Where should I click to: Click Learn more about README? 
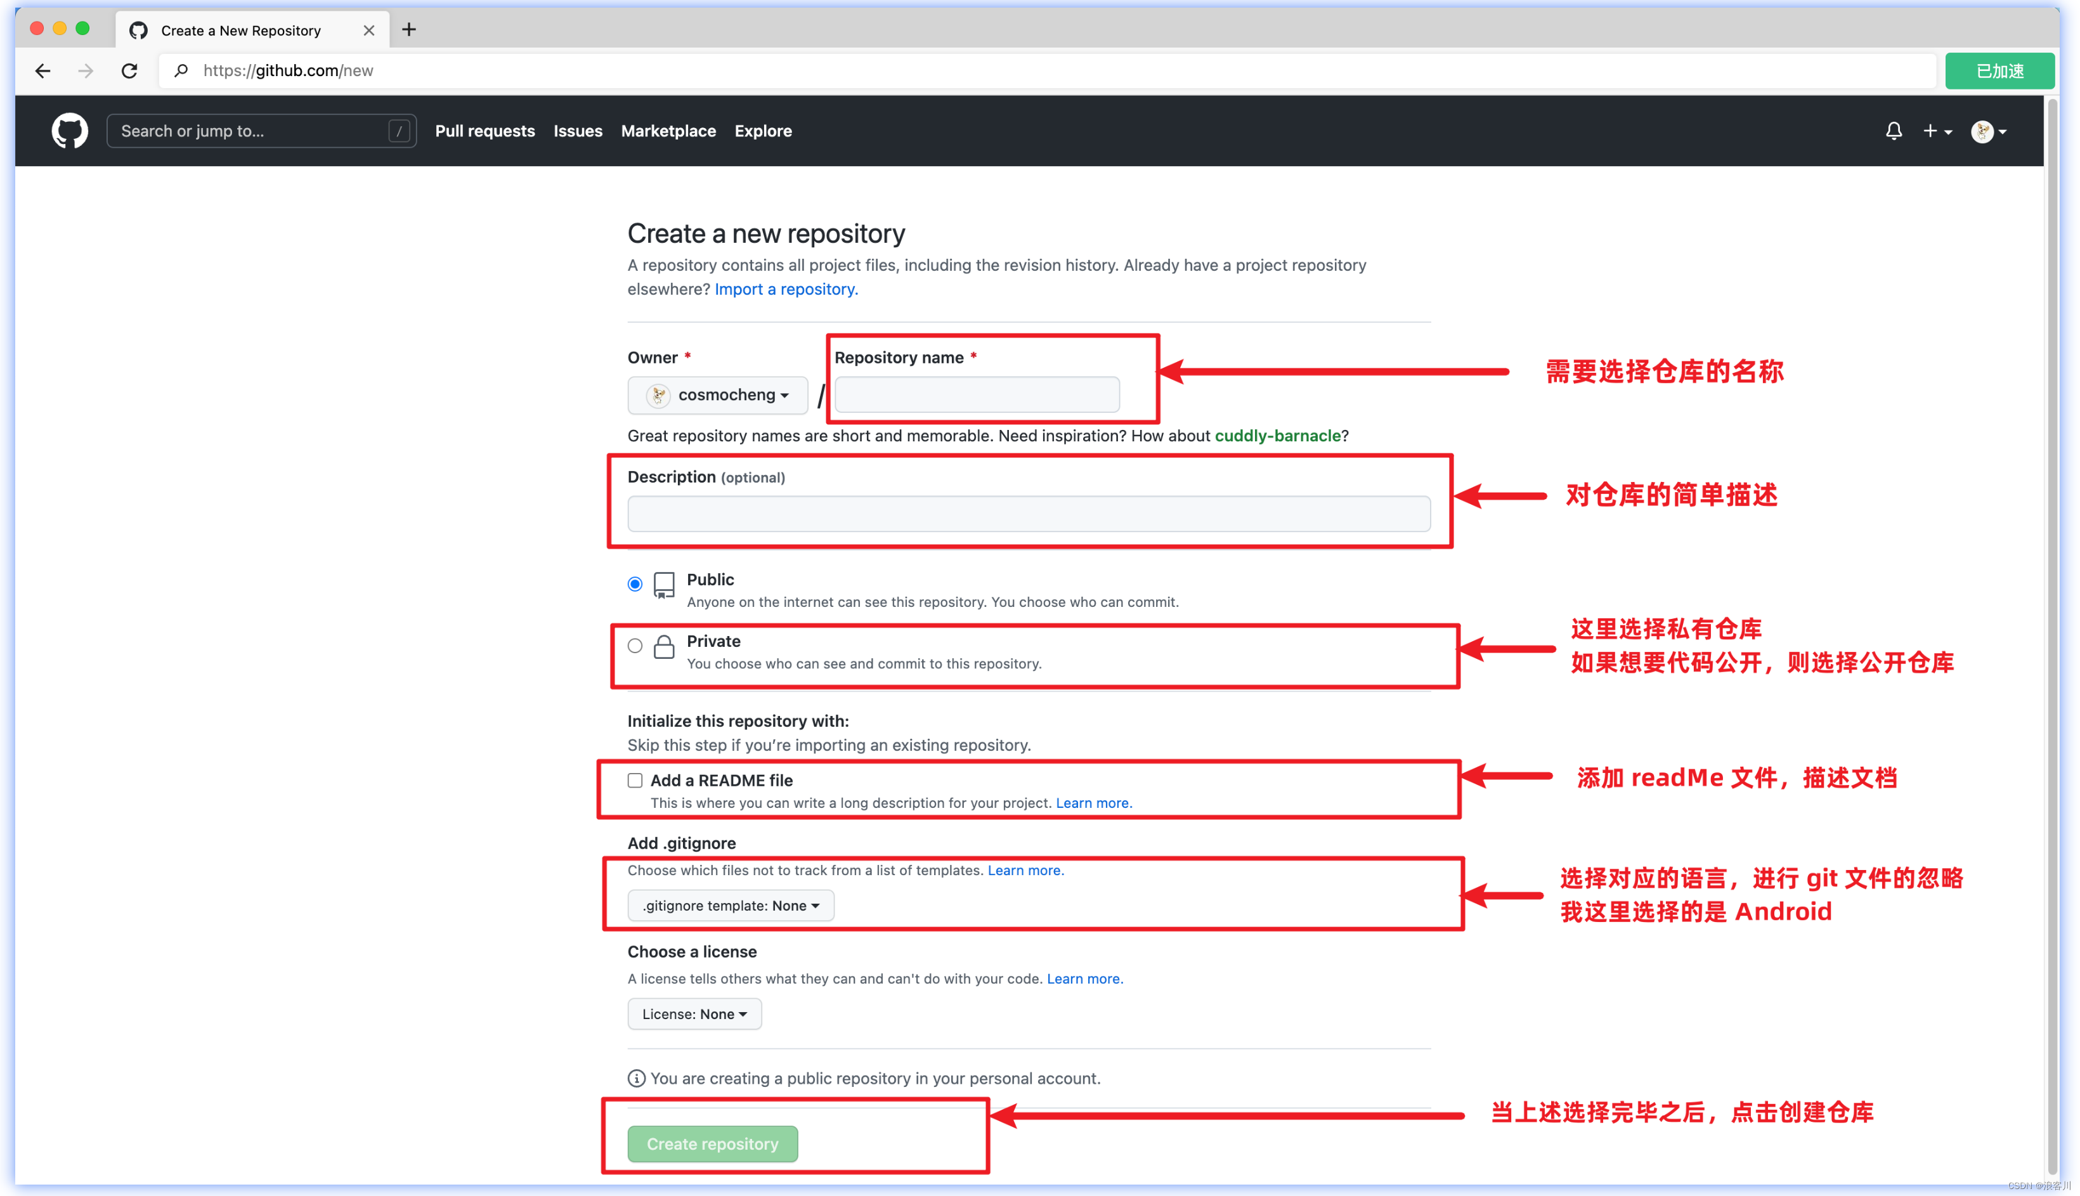click(1093, 803)
